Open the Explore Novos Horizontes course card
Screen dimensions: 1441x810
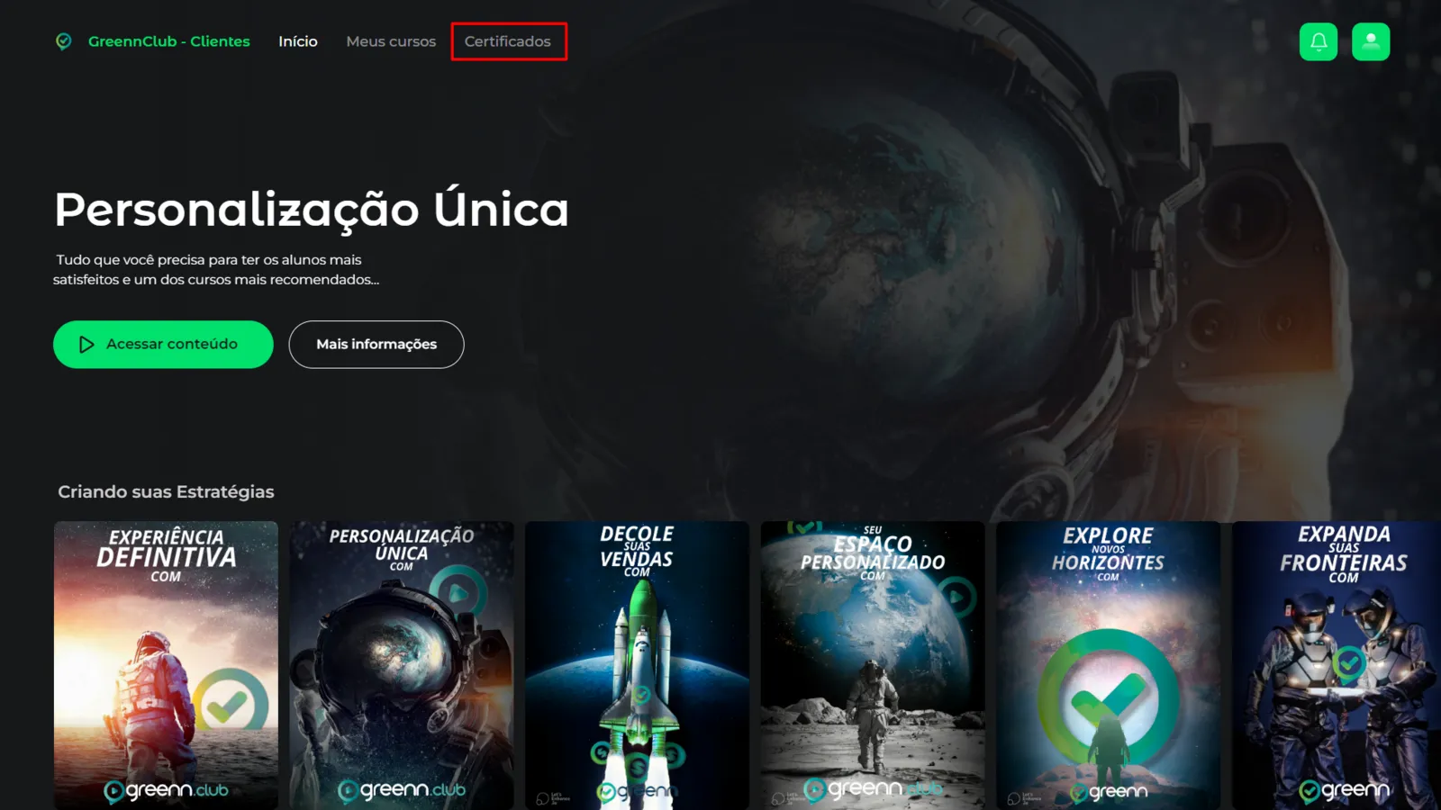pyautogui.click(x=1109, y=665)
